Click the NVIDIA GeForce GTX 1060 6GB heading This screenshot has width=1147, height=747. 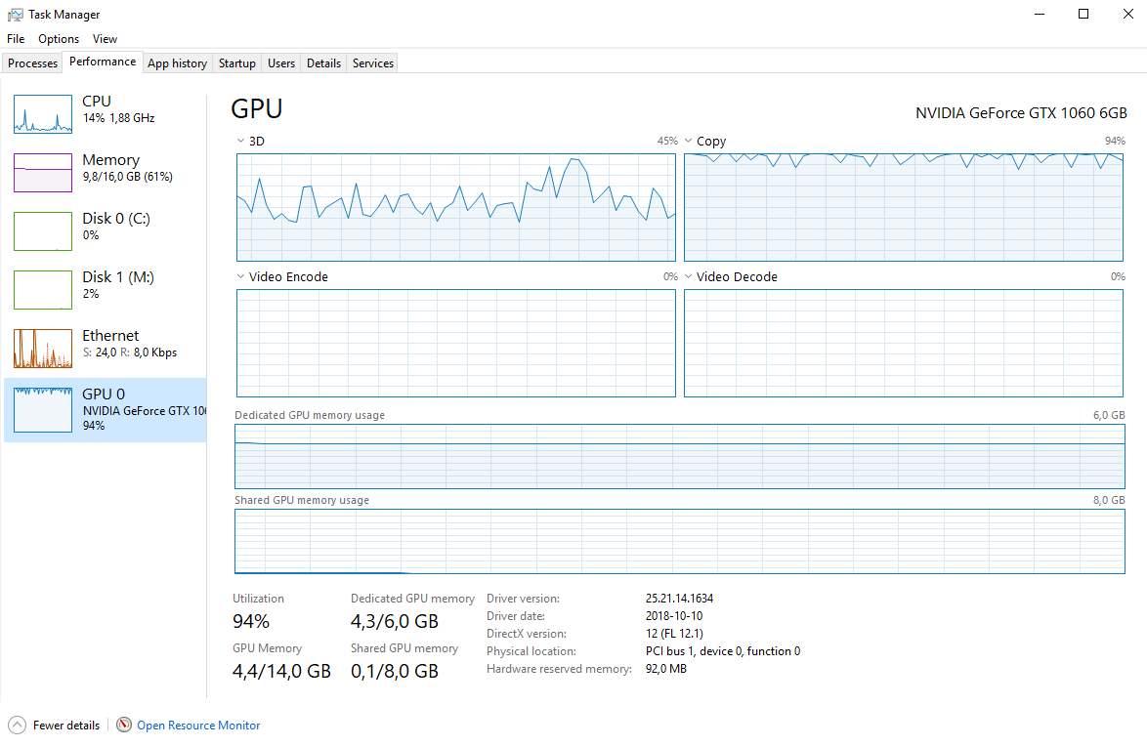[1021, 112]
